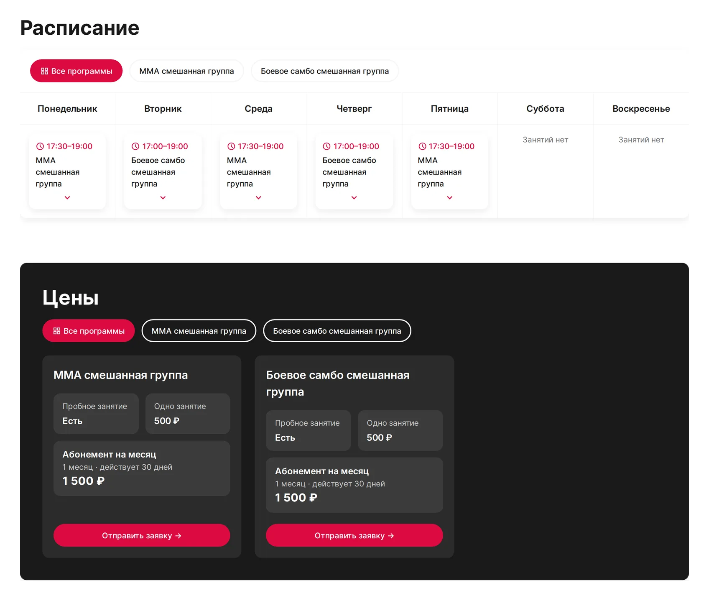Select the Среда column header
This screenshot has width=709, height=601.
click(x=258, y=109)
